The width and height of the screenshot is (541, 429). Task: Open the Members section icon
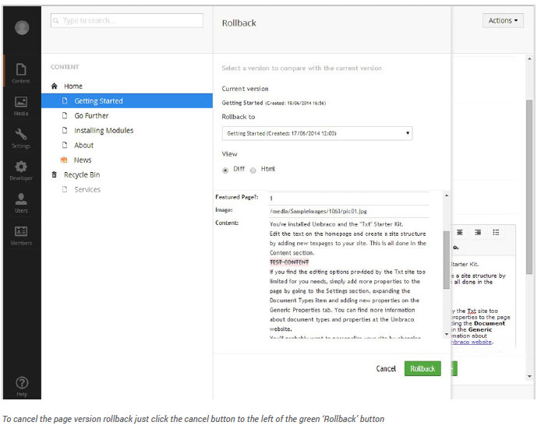click(x=21, y=235)
